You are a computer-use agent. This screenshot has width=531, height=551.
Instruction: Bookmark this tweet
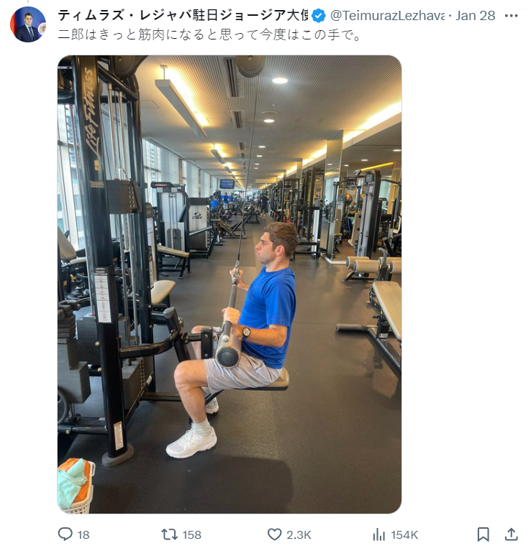point(483,534)
